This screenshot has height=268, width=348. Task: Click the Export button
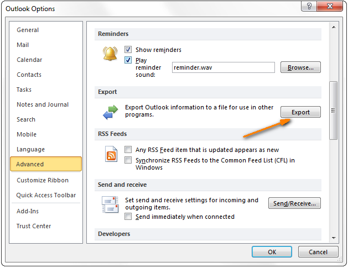pos(300,112)
